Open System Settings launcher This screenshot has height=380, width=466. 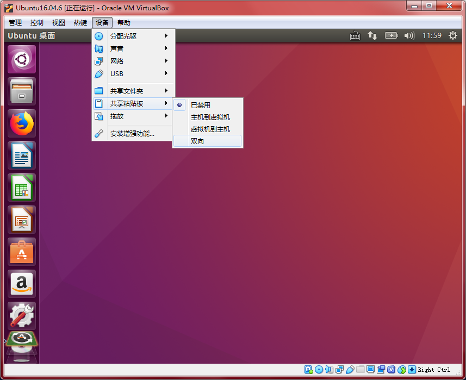pyautogui.click(x=22, y=316)
